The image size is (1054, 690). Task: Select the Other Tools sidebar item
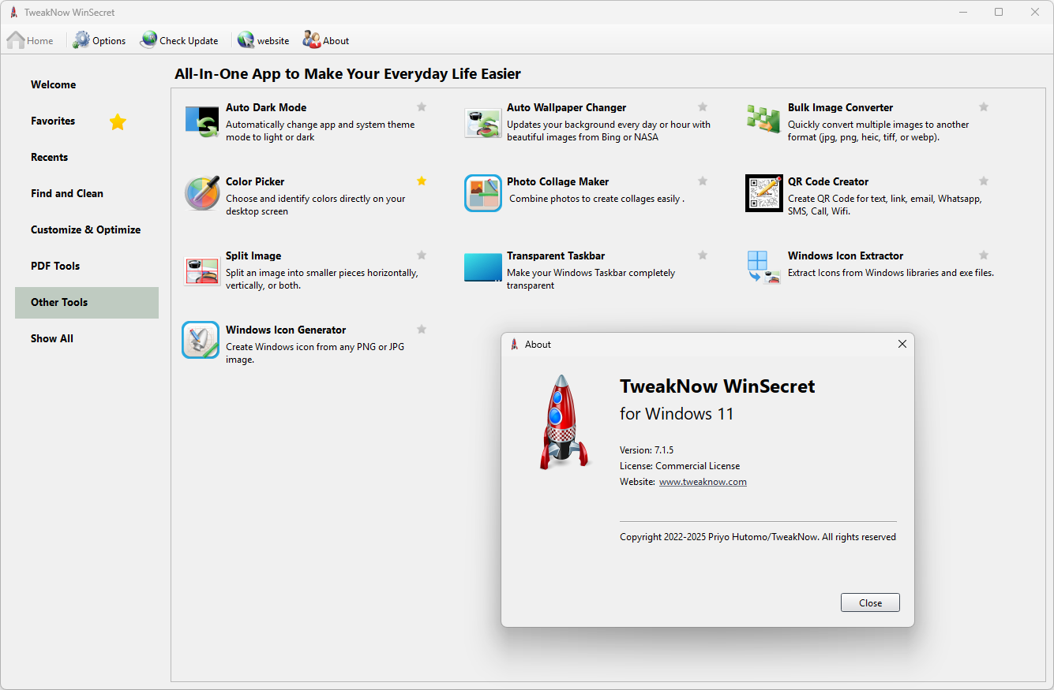pos(87,303)
